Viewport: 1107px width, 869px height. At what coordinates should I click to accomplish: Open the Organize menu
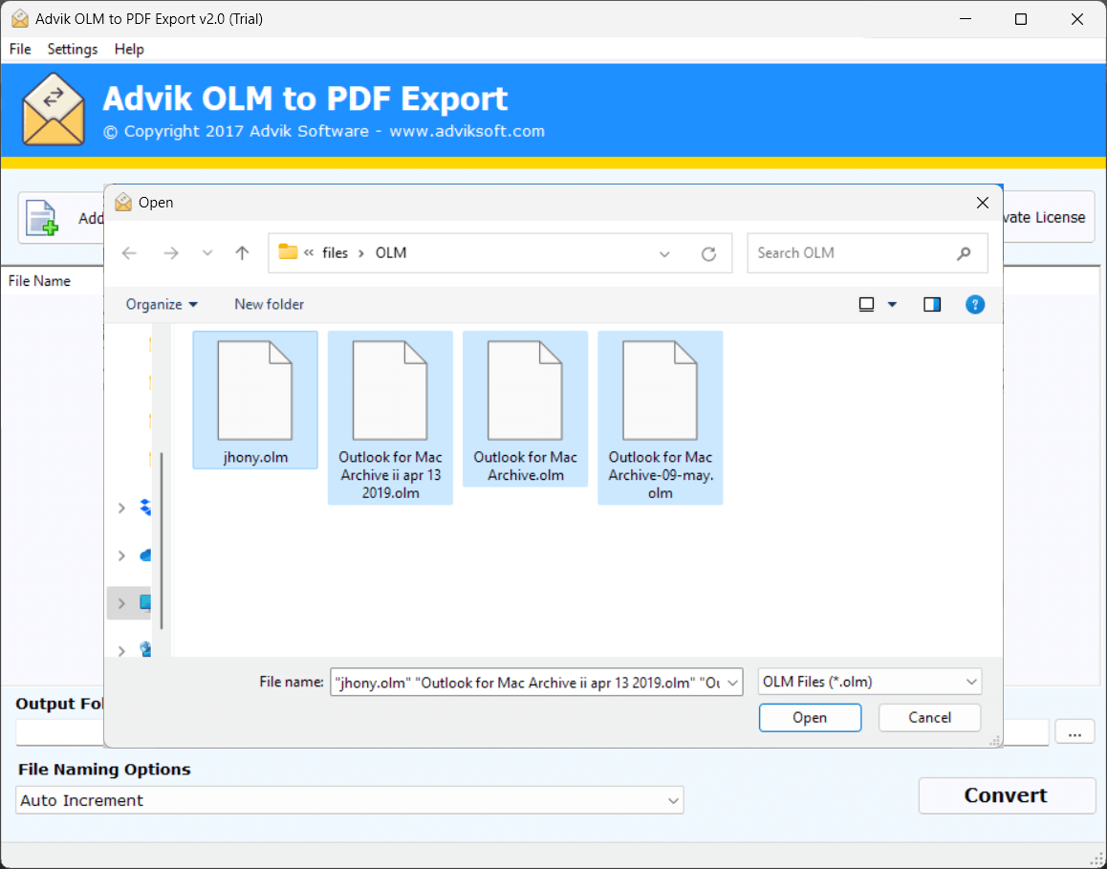point(162,304)
